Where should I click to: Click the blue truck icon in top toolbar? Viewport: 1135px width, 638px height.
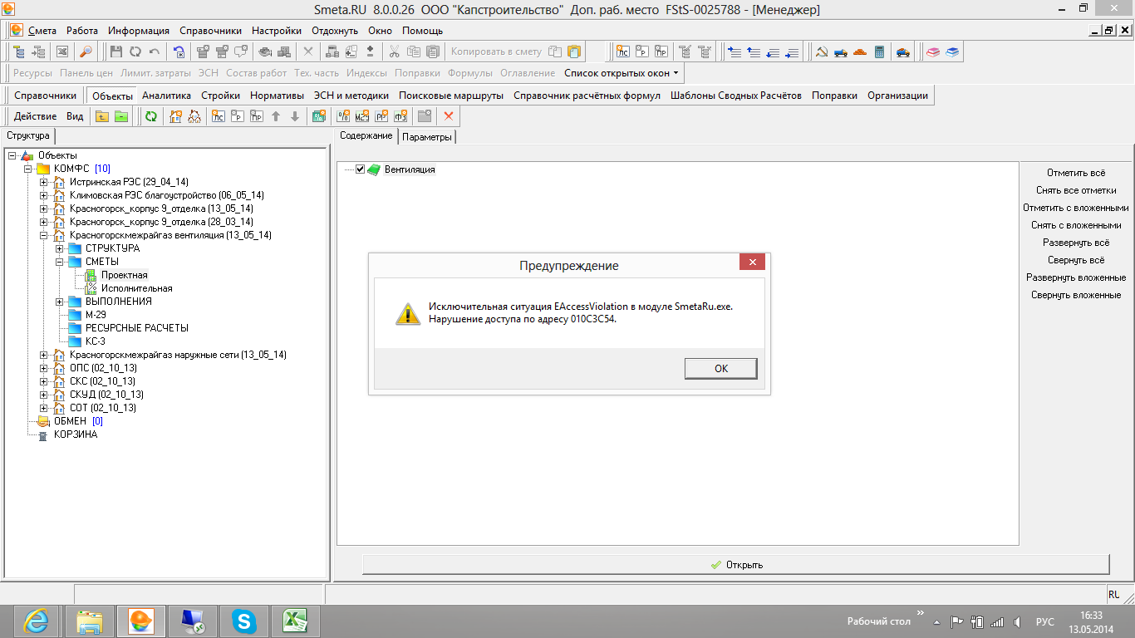point(840,52)
